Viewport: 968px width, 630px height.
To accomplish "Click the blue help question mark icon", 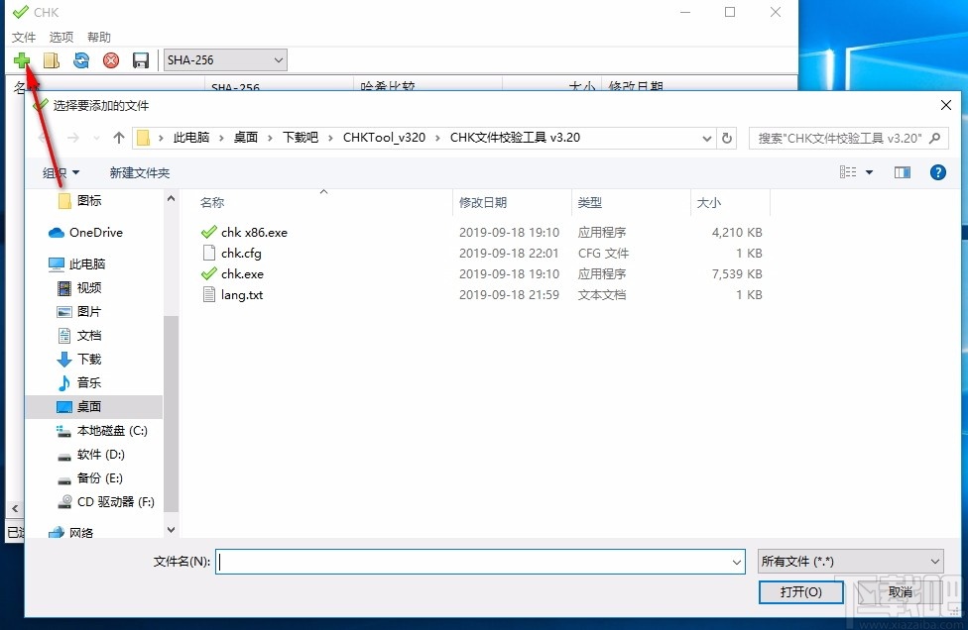I will [938, 172].
